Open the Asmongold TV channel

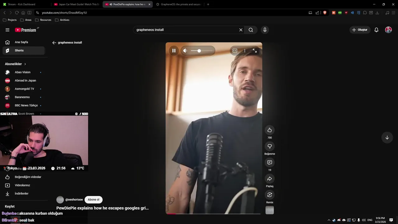[x=24, y=89]
